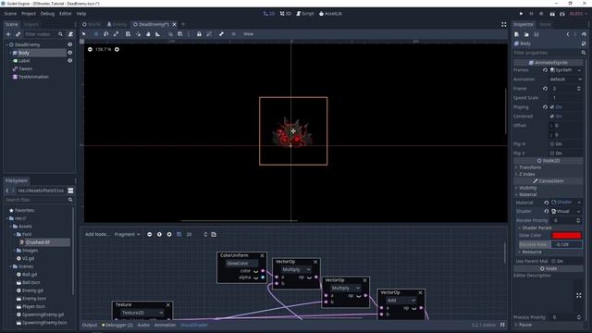The width and height of the screenshot is (592, 333).
Task: Play the custom scene clapper icon
Action: 562,14
